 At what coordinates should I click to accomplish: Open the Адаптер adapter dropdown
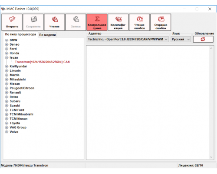point(128,39)
